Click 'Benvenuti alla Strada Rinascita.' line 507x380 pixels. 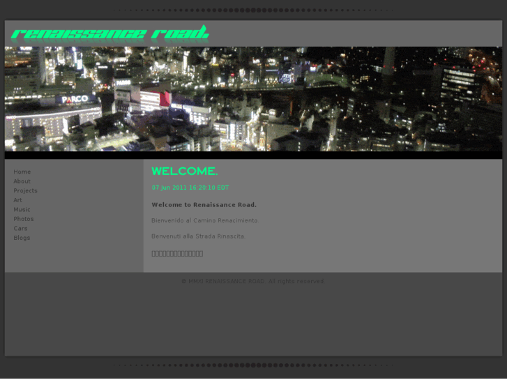coord(199,236)
